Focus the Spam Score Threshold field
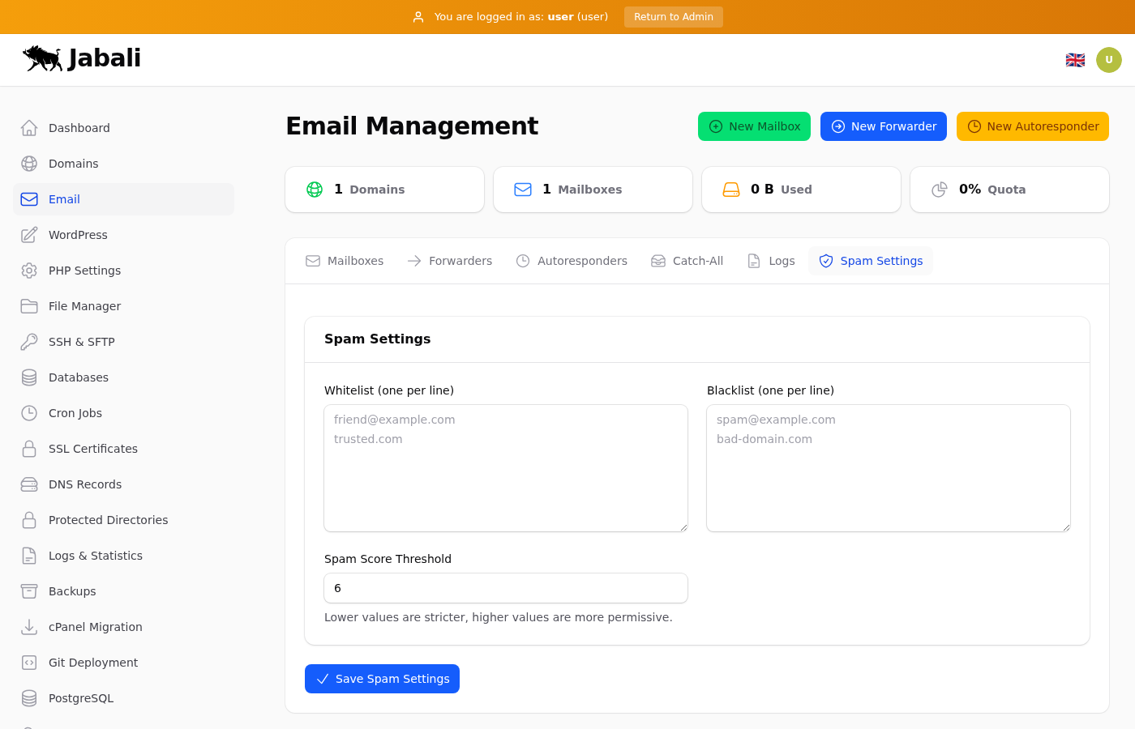The height and width of the screenshot is (729, 1135). [506, 588]
